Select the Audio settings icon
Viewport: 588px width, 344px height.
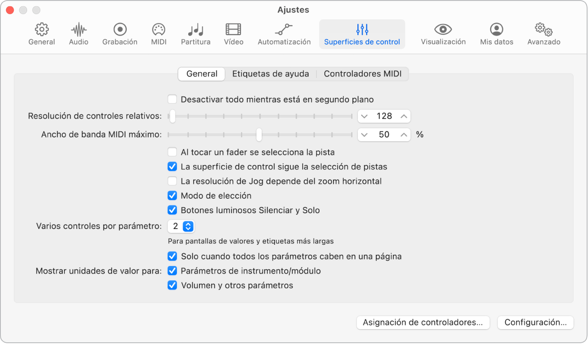tap(78, 33)
